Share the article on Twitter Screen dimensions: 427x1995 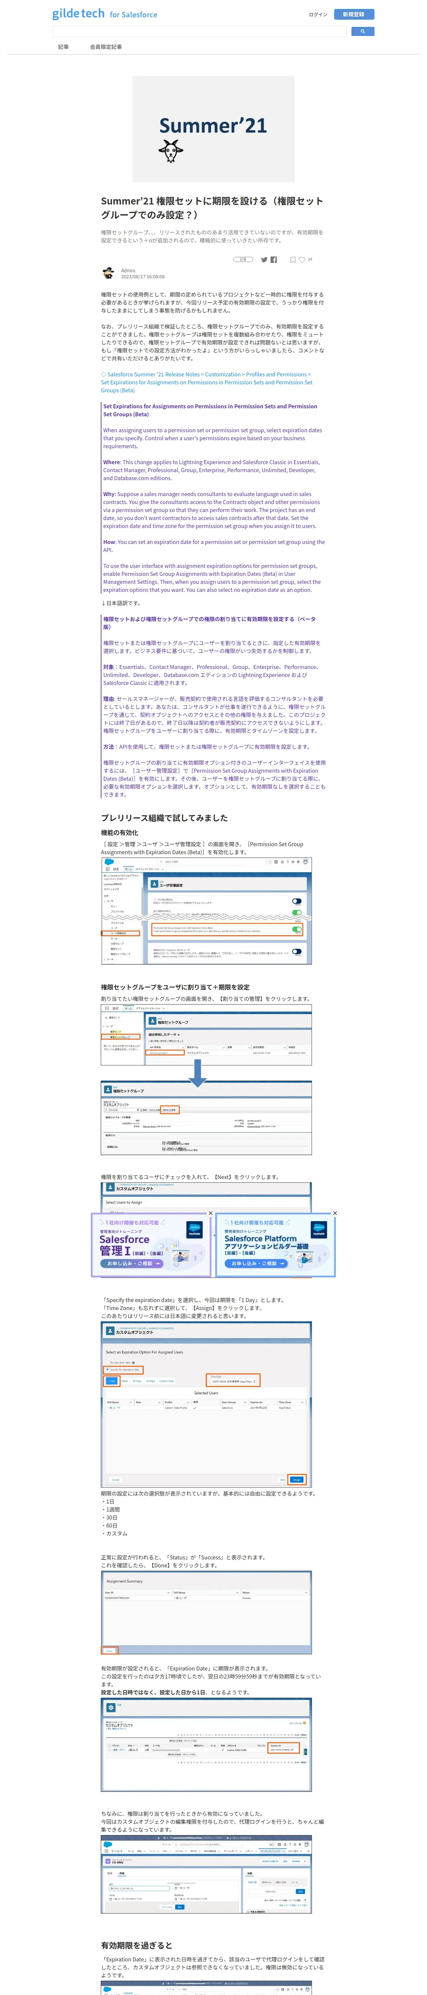[264, 259]
